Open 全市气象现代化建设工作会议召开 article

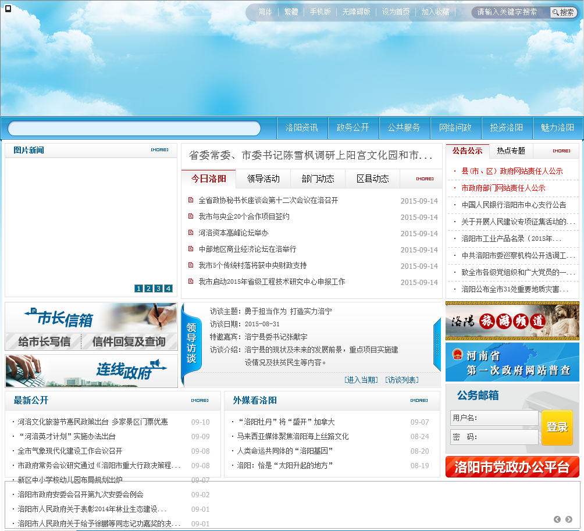[x=70, y=451]
